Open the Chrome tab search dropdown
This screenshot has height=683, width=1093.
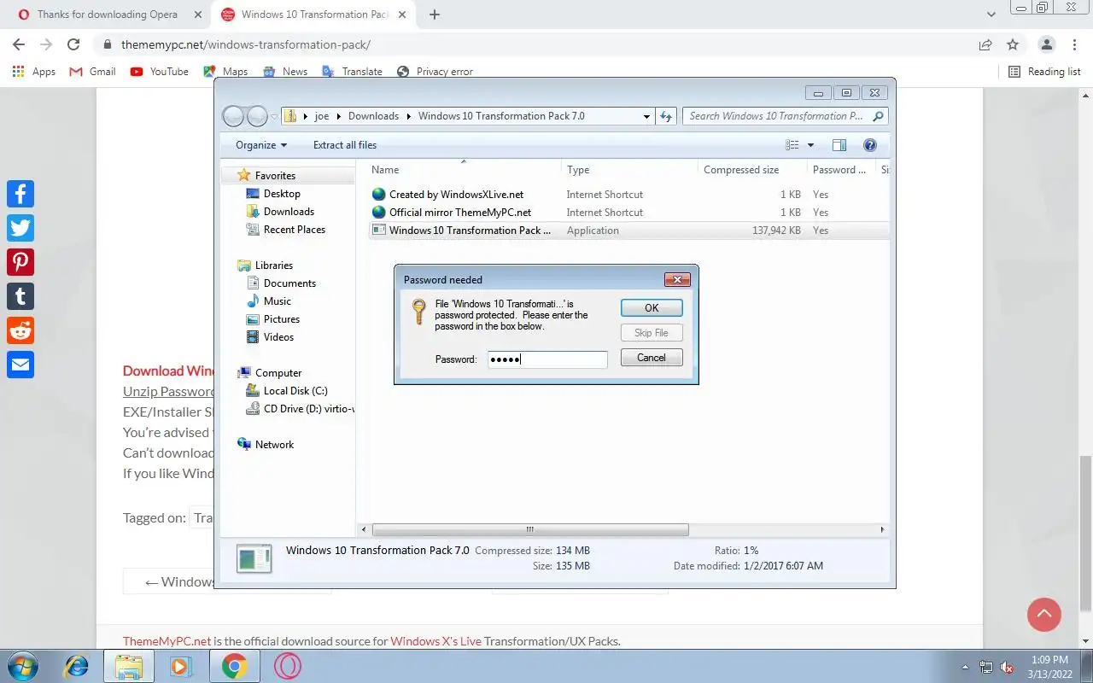click(x=991, y=15)
